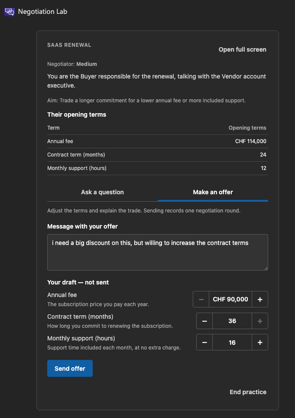Click 'How long you commit to renewing' text
The width and height of the screenshot is (295, 418).
point(110,326)
